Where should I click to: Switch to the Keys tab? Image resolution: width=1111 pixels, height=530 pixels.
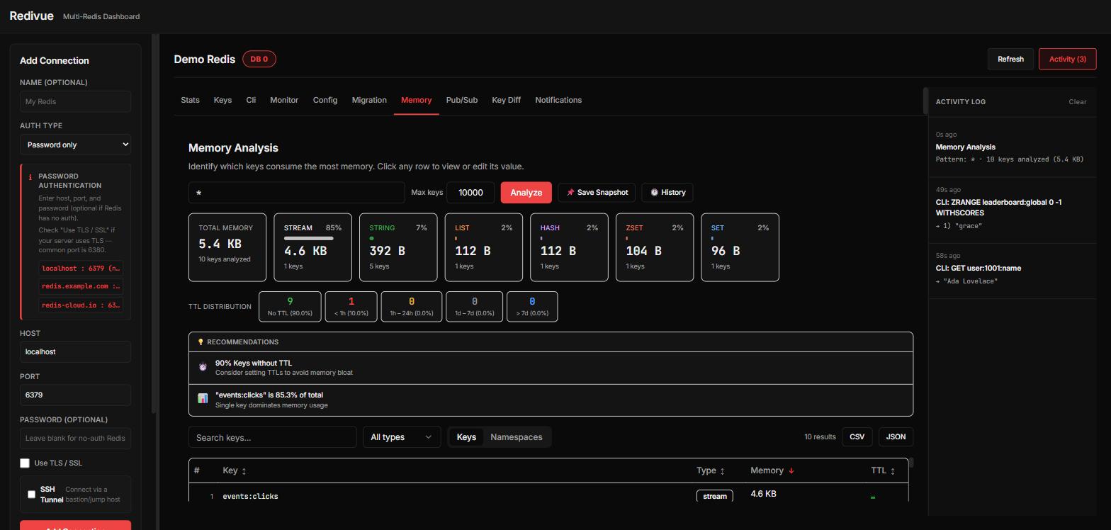pyautogui.click(x=222, y=100)
